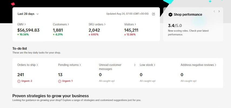
Task: Open the Last 28 days date range dropdown
Action: click(28, 14)
